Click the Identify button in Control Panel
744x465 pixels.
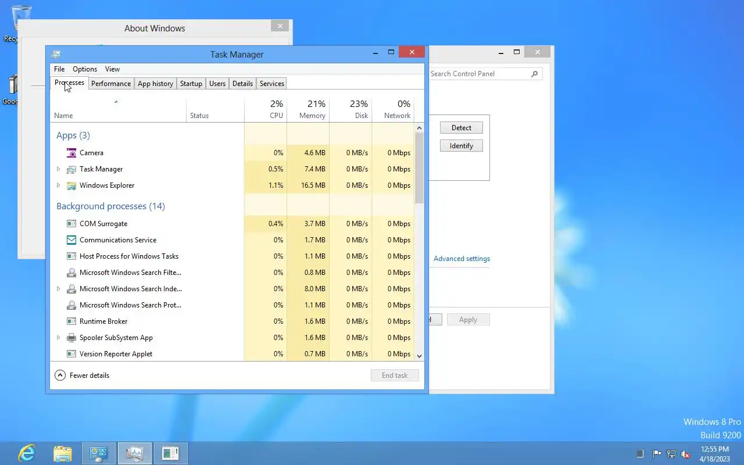(x=462, y=146)
